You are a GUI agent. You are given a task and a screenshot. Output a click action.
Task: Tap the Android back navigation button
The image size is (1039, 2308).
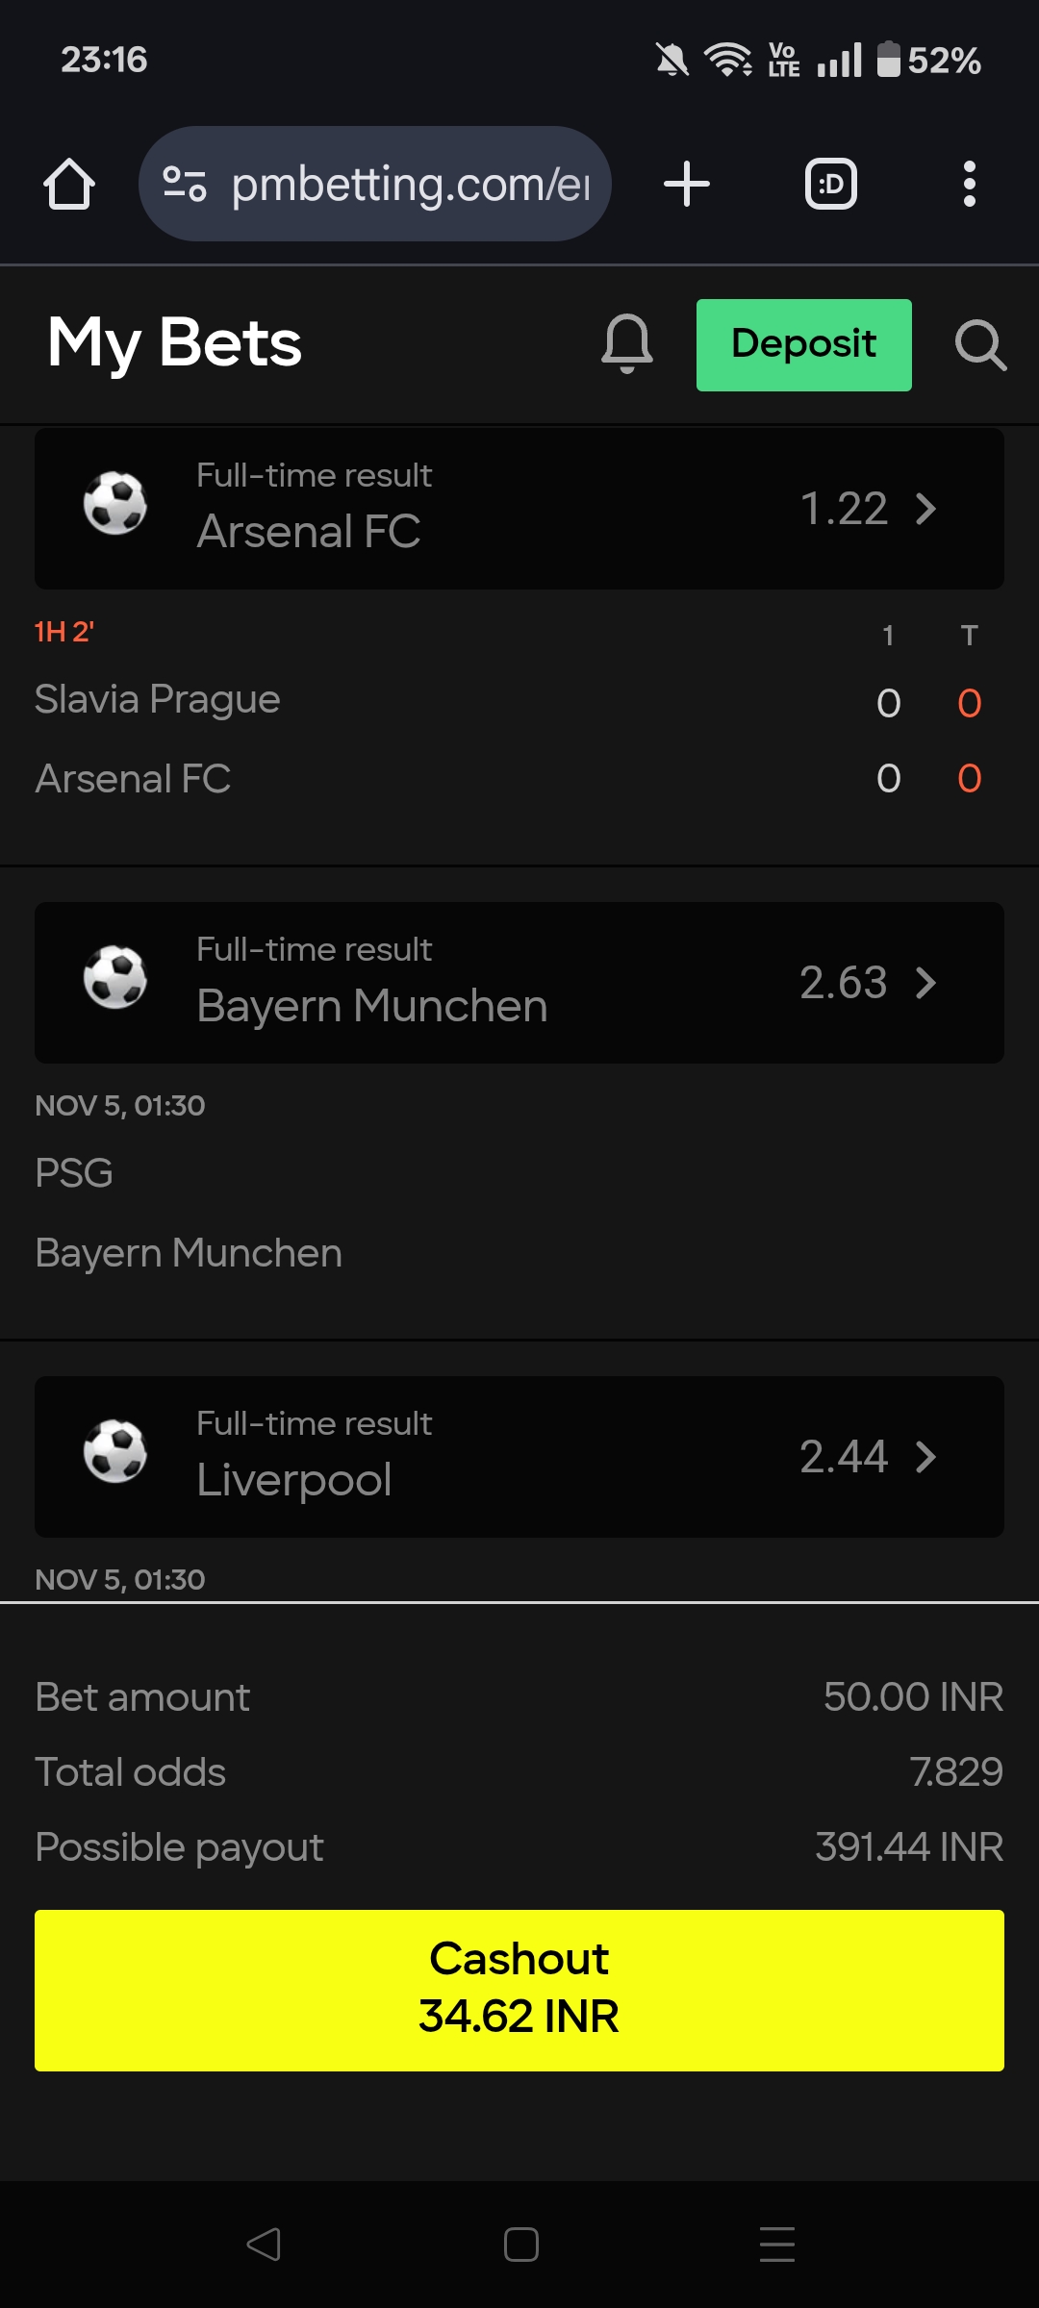pos(264,2245)
